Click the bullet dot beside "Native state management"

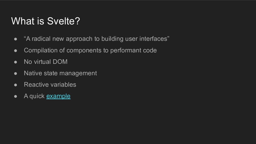tap(15, 73)
